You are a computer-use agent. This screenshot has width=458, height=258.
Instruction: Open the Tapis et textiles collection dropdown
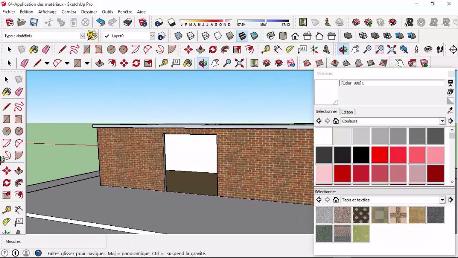442,200
